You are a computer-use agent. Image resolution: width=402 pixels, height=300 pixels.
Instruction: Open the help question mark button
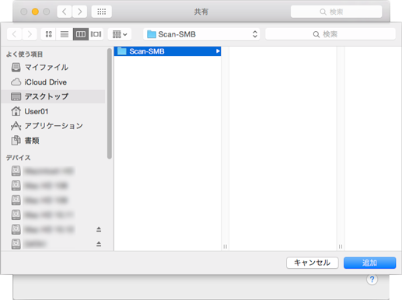point(372,279)
